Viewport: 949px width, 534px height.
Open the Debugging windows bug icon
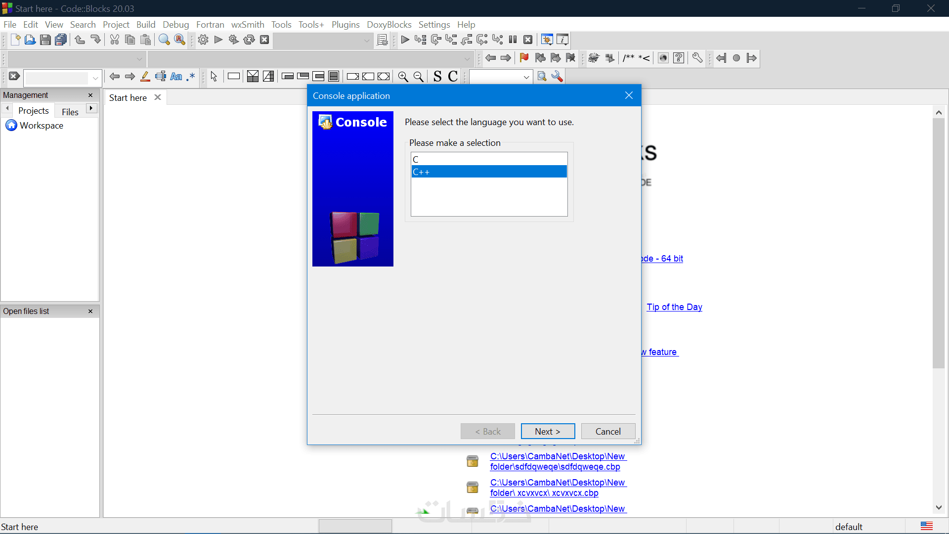[547, 40]
